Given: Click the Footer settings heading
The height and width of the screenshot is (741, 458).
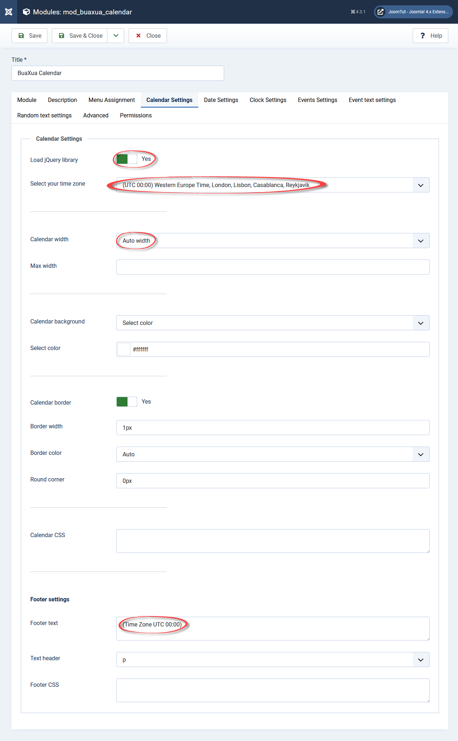Looking at the screenshot, I should (50, 599).
